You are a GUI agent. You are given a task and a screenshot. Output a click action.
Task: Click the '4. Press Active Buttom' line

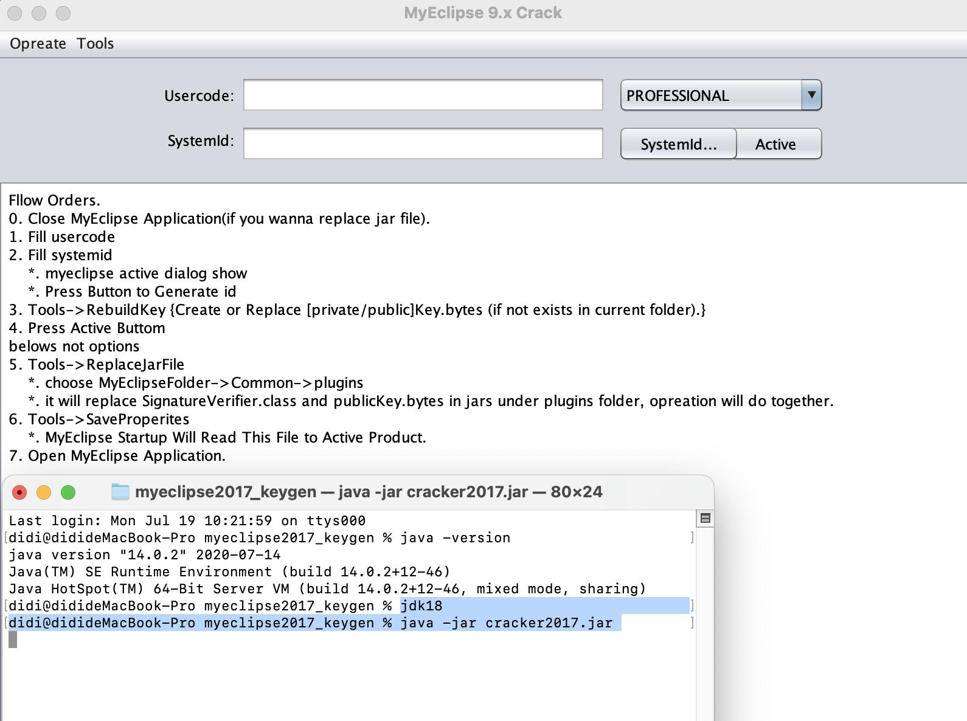[87, 328]
